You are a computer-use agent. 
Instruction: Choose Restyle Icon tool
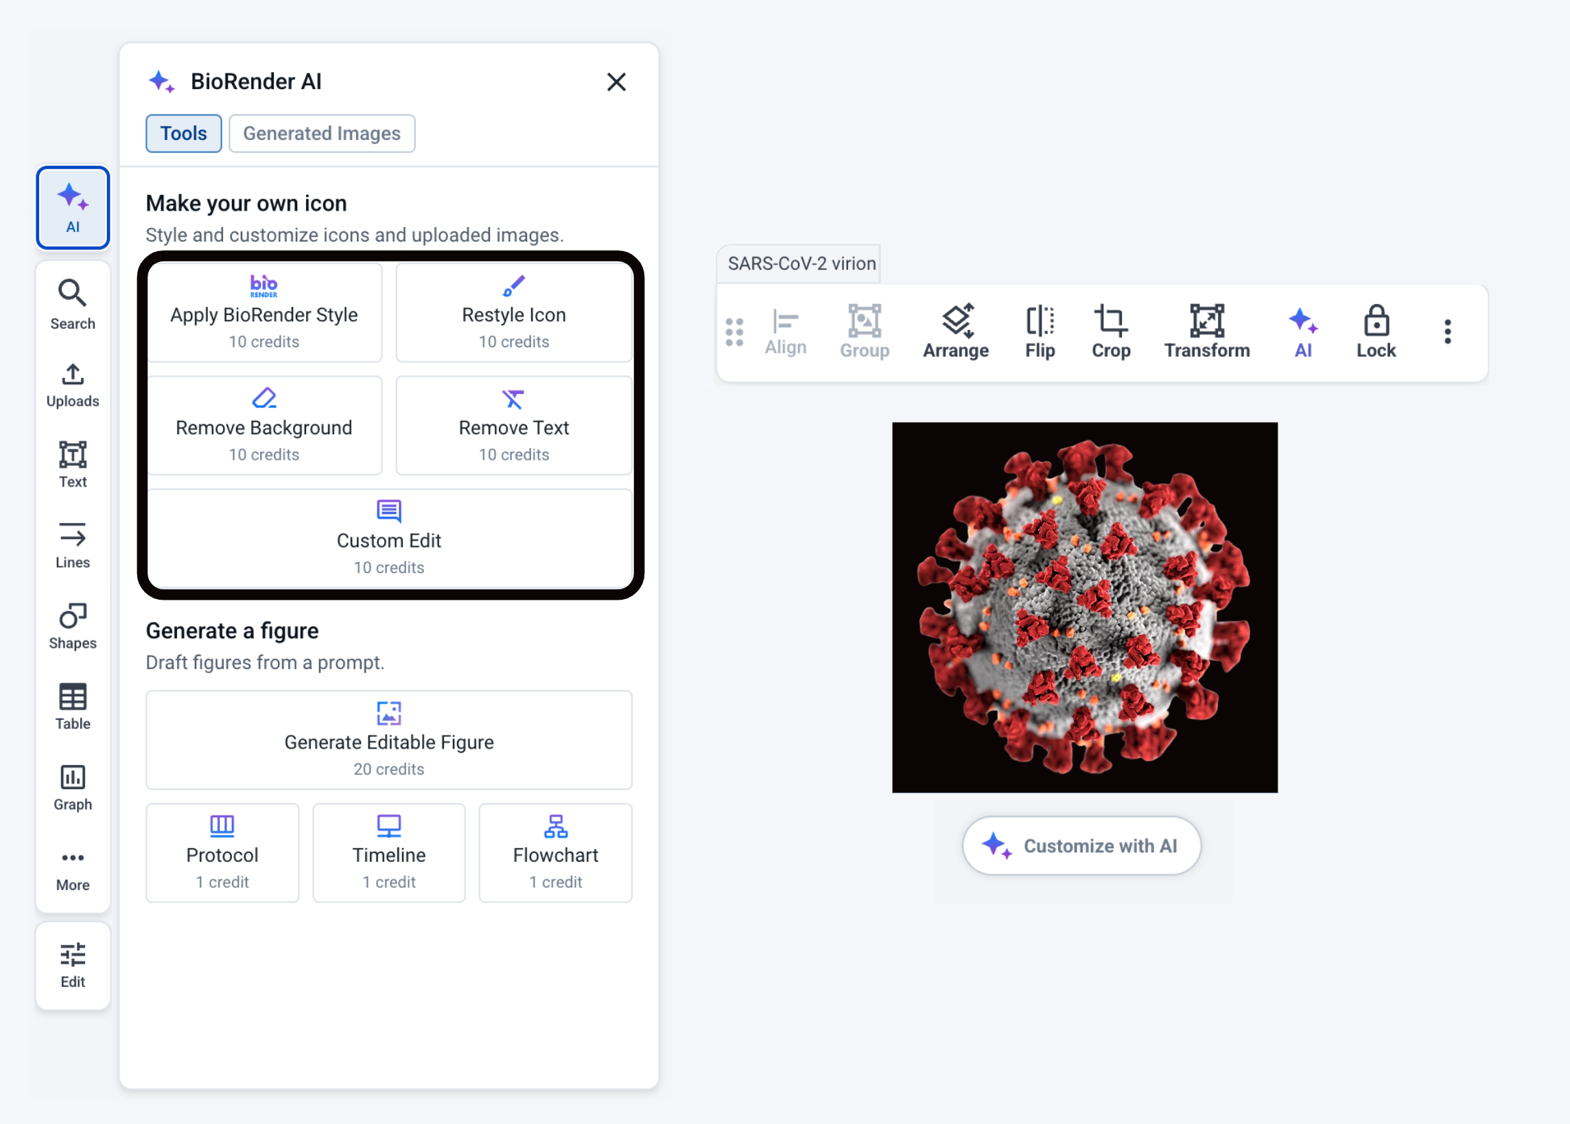click(513, 312)
